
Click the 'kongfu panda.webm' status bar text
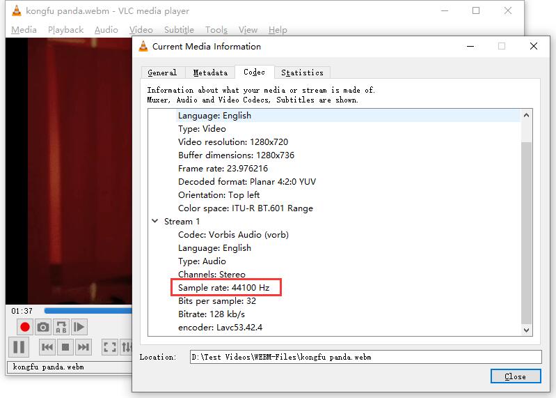point(48,367)
